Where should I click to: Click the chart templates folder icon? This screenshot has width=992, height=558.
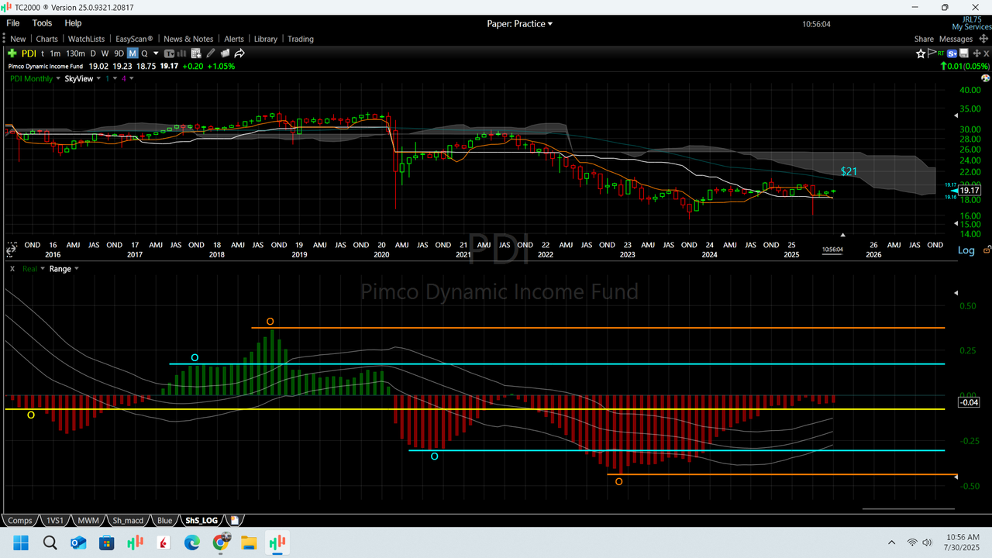(x=226, y=53)
